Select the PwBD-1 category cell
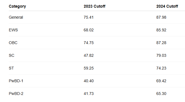The height and width of the screenshot is (102, 185). click(16, 81)
